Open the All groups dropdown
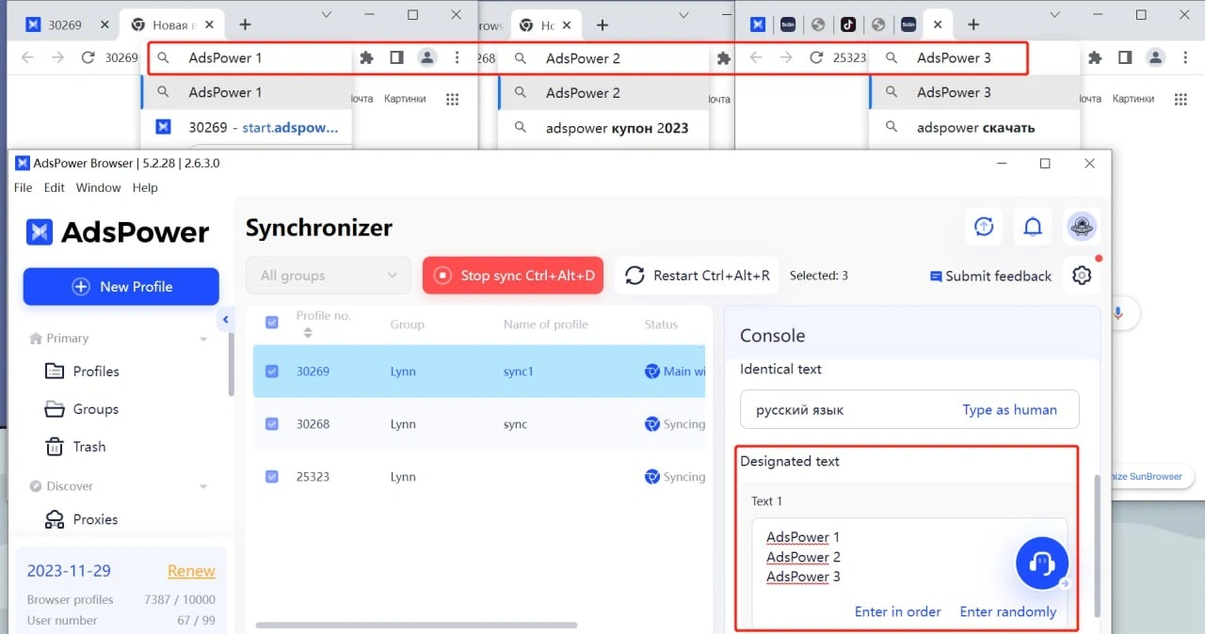Image resolution: width=1205 pixels, height=634 pixels. (329, 276)
